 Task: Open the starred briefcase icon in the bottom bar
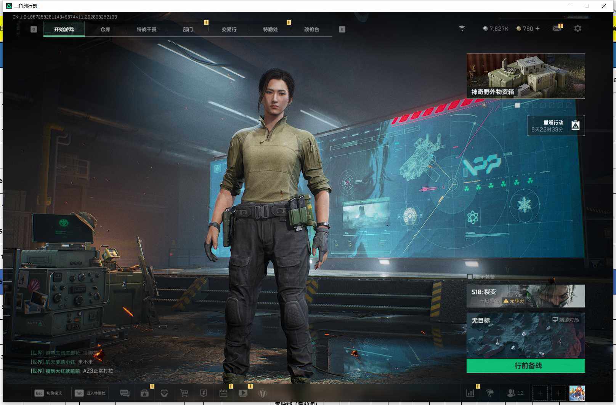coord(144,393)
